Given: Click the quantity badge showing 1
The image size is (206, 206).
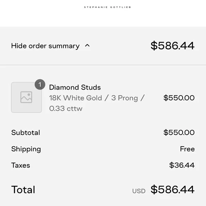Looking at the screenshot, I should coord(40,85).
